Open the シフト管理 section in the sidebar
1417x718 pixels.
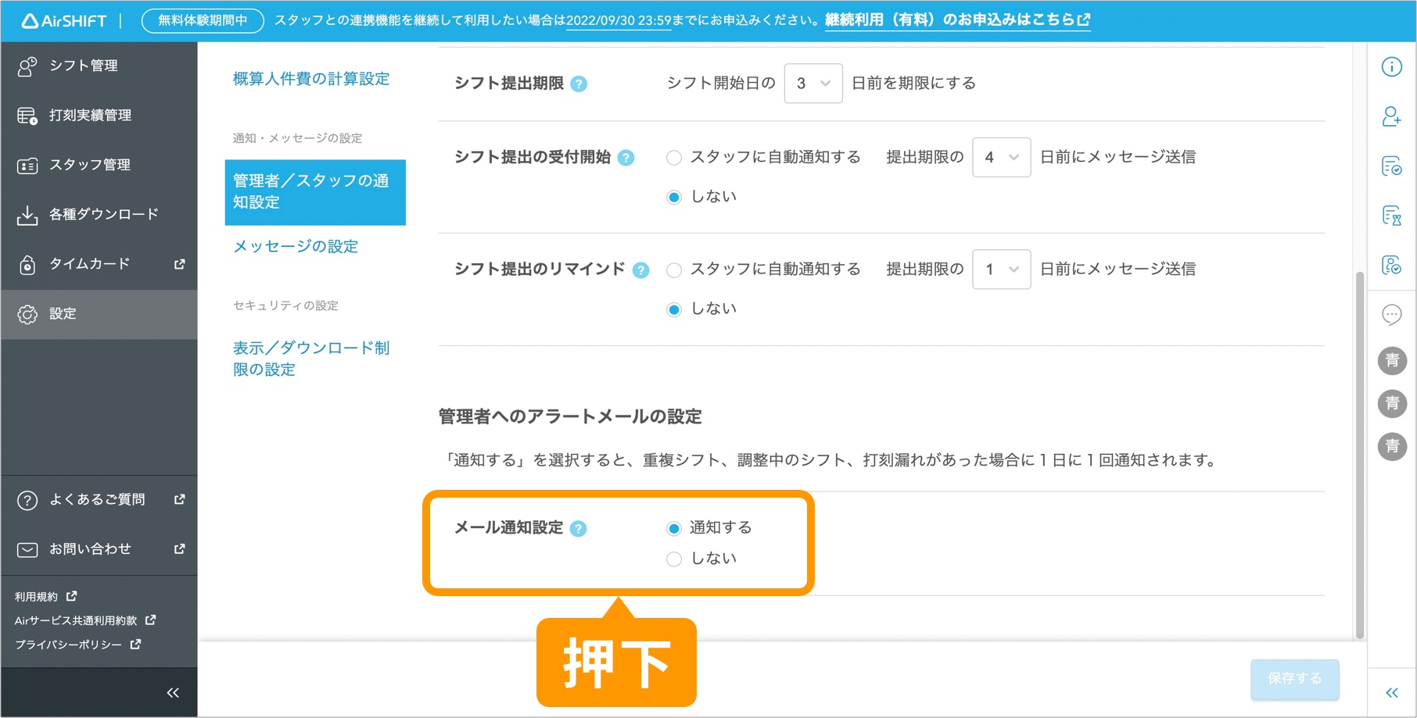point(84,66)
